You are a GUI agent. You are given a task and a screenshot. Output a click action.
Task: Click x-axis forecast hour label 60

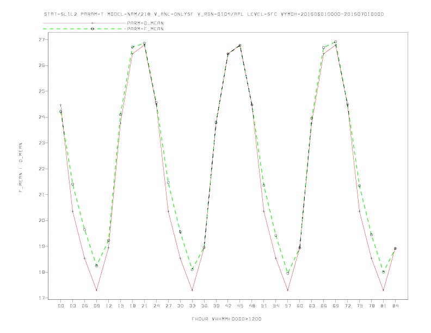pyautogui.click(x=300, y=306)
